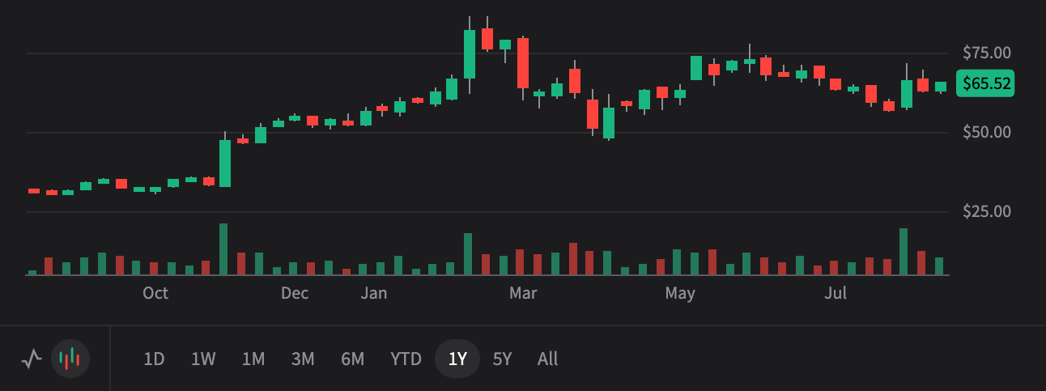1046x391 pixels.
Task: Click the Oct date axis label
Action: [155, 293]
